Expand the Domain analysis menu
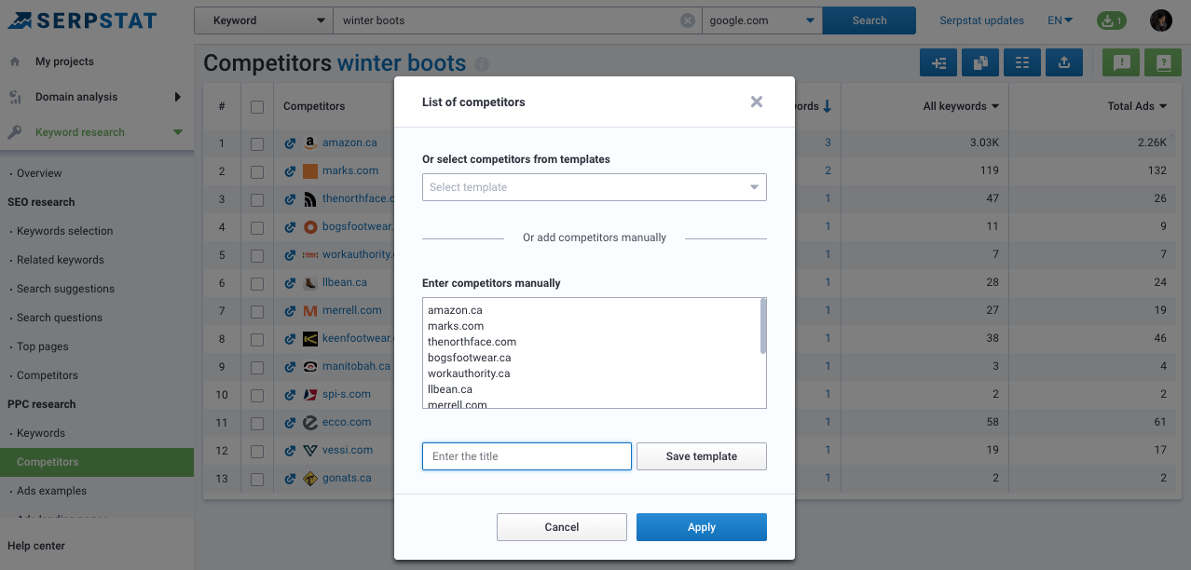Screen dimensions: 1191x570 click(178, 97)
